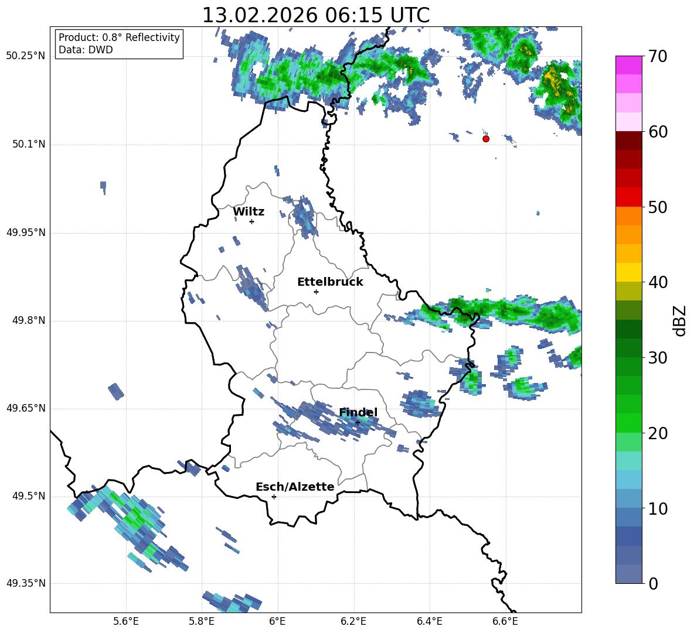Click the 49.5°N latitude label
Viewport: 694px width, 633px height.
coord(29,496)
